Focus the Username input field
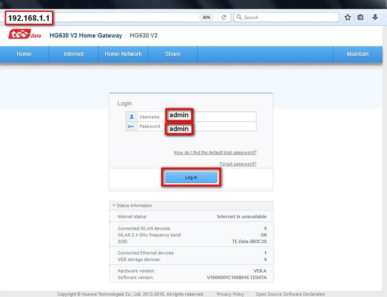Image resolution: width=387 pixels, height=297 pixels. coord(210,117)
